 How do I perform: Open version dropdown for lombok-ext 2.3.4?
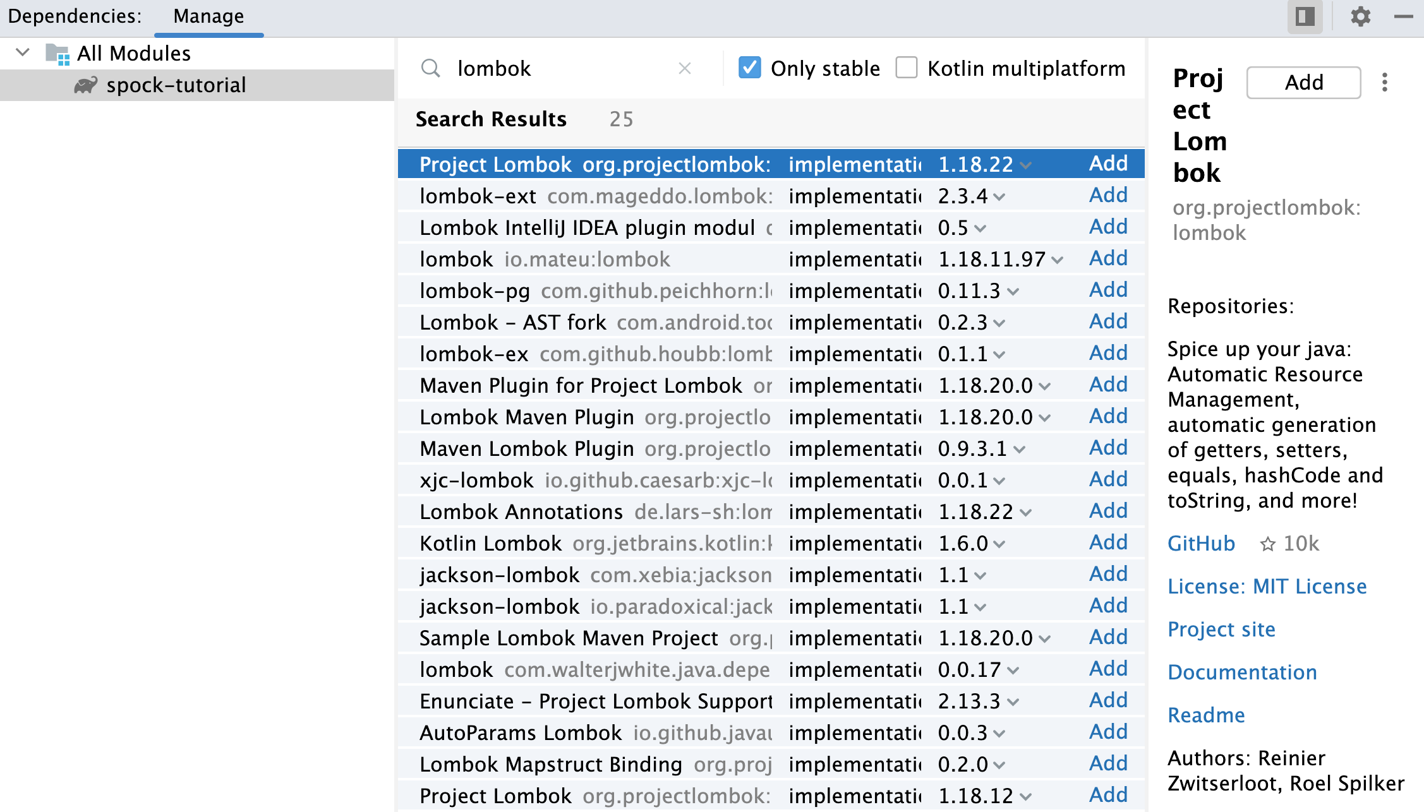pos(999,197)
